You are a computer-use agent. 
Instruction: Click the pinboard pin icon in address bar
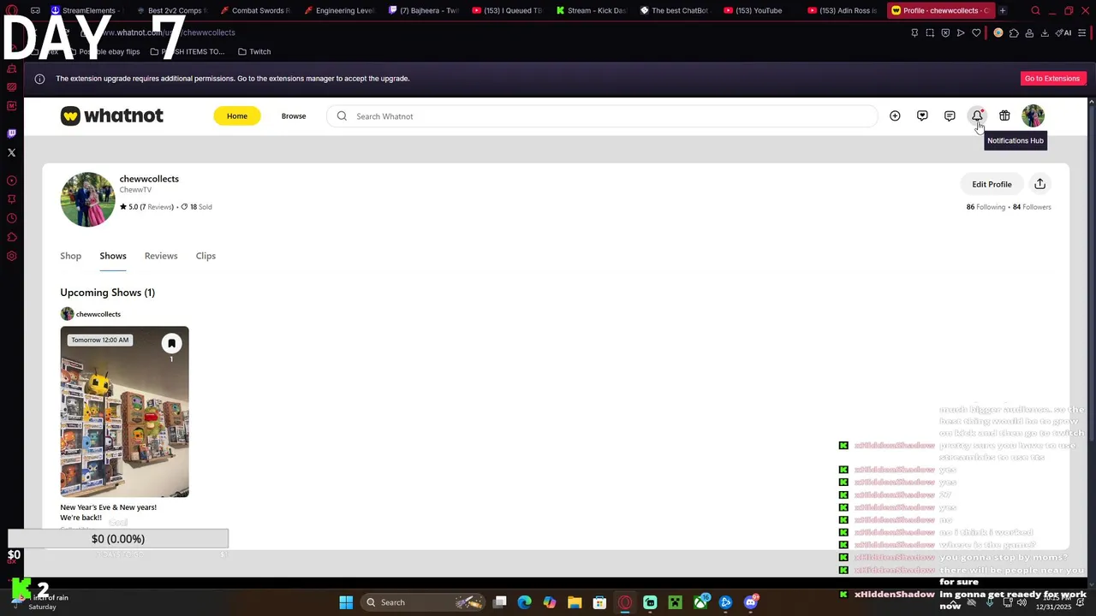914,33
